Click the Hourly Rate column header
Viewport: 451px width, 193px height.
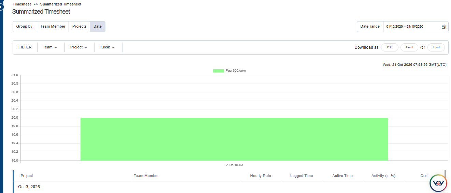click(260, 176)
